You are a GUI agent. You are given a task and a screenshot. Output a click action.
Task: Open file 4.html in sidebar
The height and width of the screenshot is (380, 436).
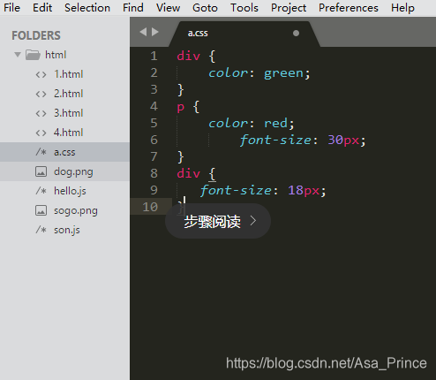tap(68, 133)
